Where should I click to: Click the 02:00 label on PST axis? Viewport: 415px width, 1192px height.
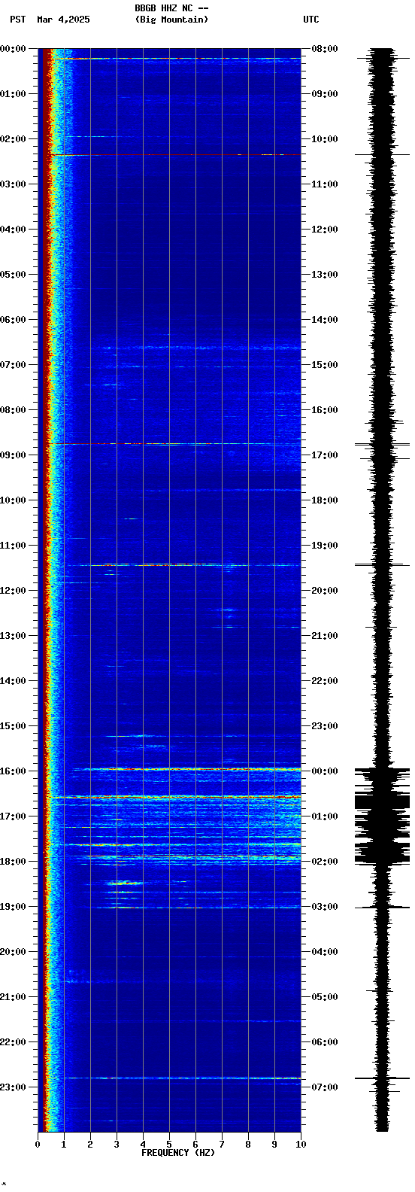point(14,139)
